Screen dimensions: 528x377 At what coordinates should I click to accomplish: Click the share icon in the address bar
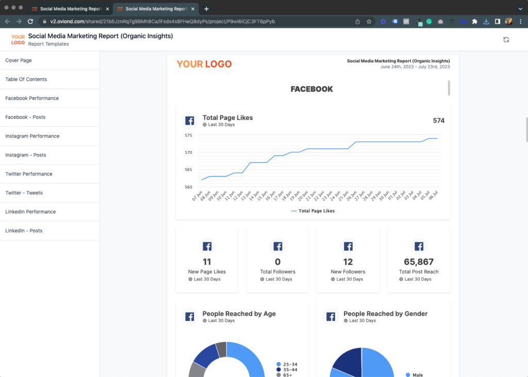[x=357, y=22]
